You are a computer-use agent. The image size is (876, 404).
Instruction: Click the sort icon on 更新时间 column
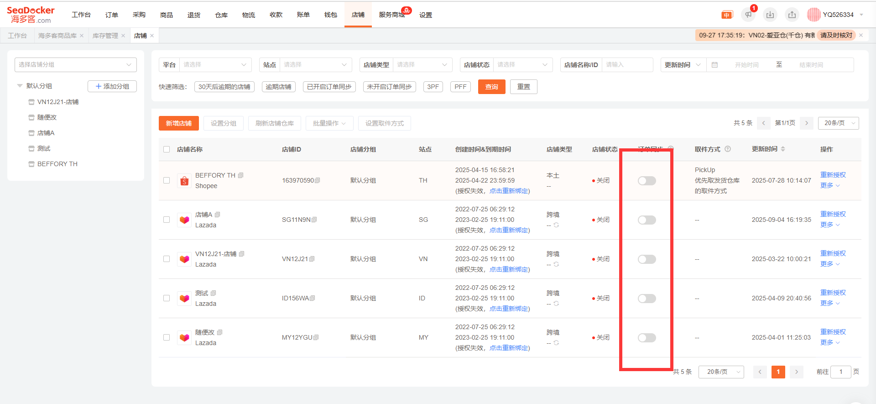tap(783, 149)
